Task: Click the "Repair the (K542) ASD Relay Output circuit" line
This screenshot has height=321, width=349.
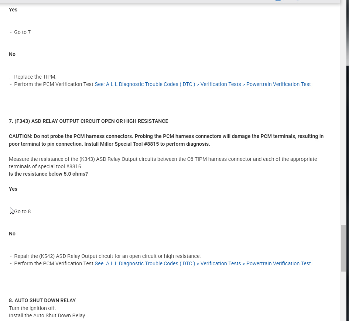Action: tap(107, 256)
